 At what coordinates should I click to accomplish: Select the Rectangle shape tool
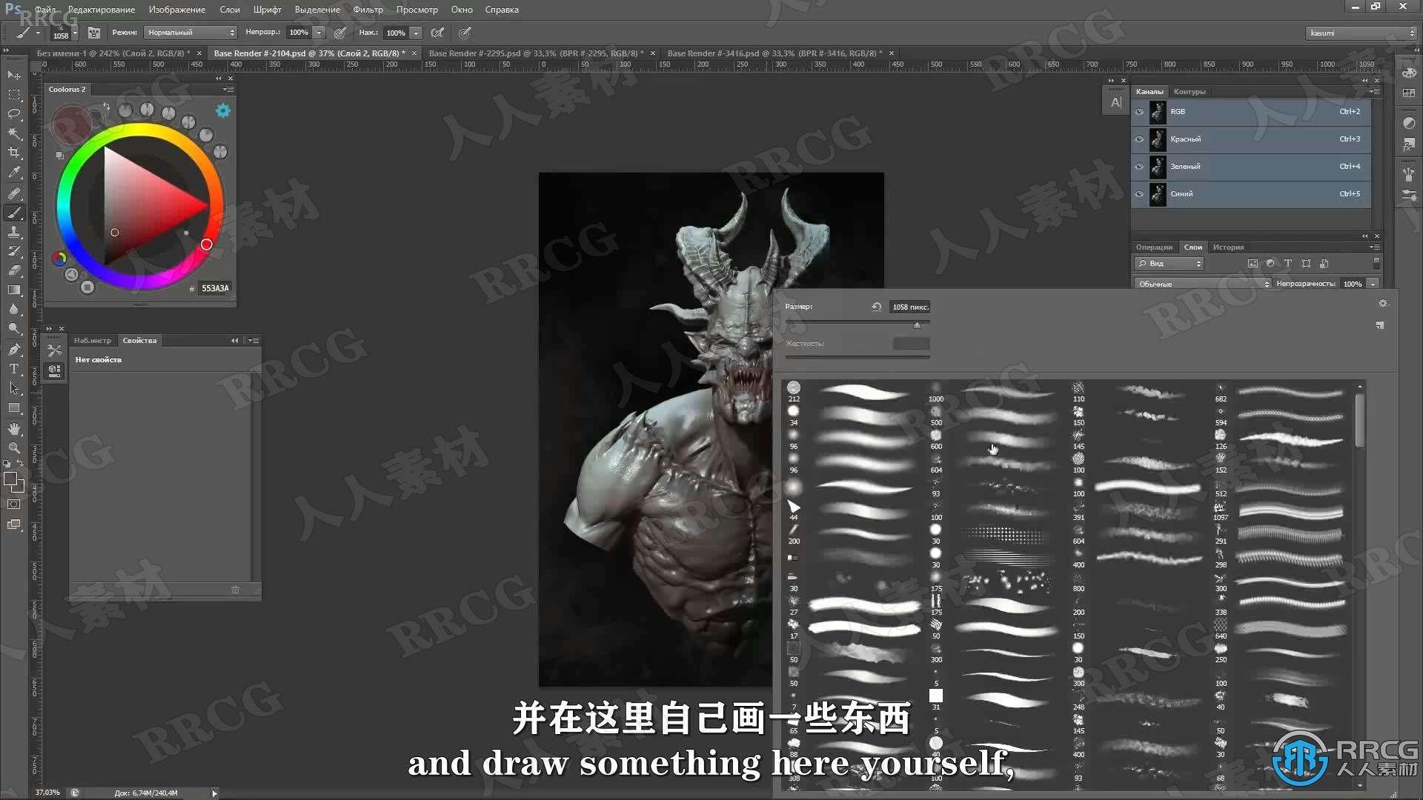click(14, 407)
